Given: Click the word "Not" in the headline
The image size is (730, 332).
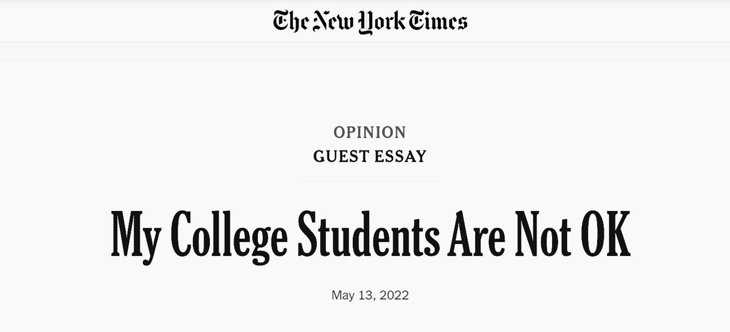Looking at the screenshot, I should tap(543, 234).
